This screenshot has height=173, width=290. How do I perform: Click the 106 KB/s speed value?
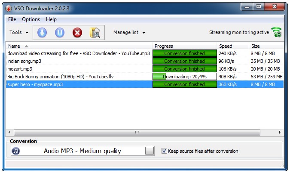(227, 69)
